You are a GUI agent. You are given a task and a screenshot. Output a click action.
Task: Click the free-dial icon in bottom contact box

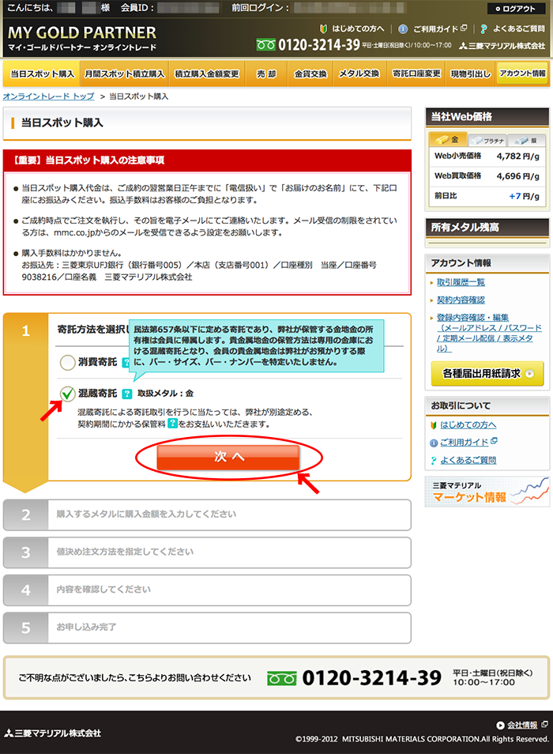pyautogui.click(x=281, y=678)
